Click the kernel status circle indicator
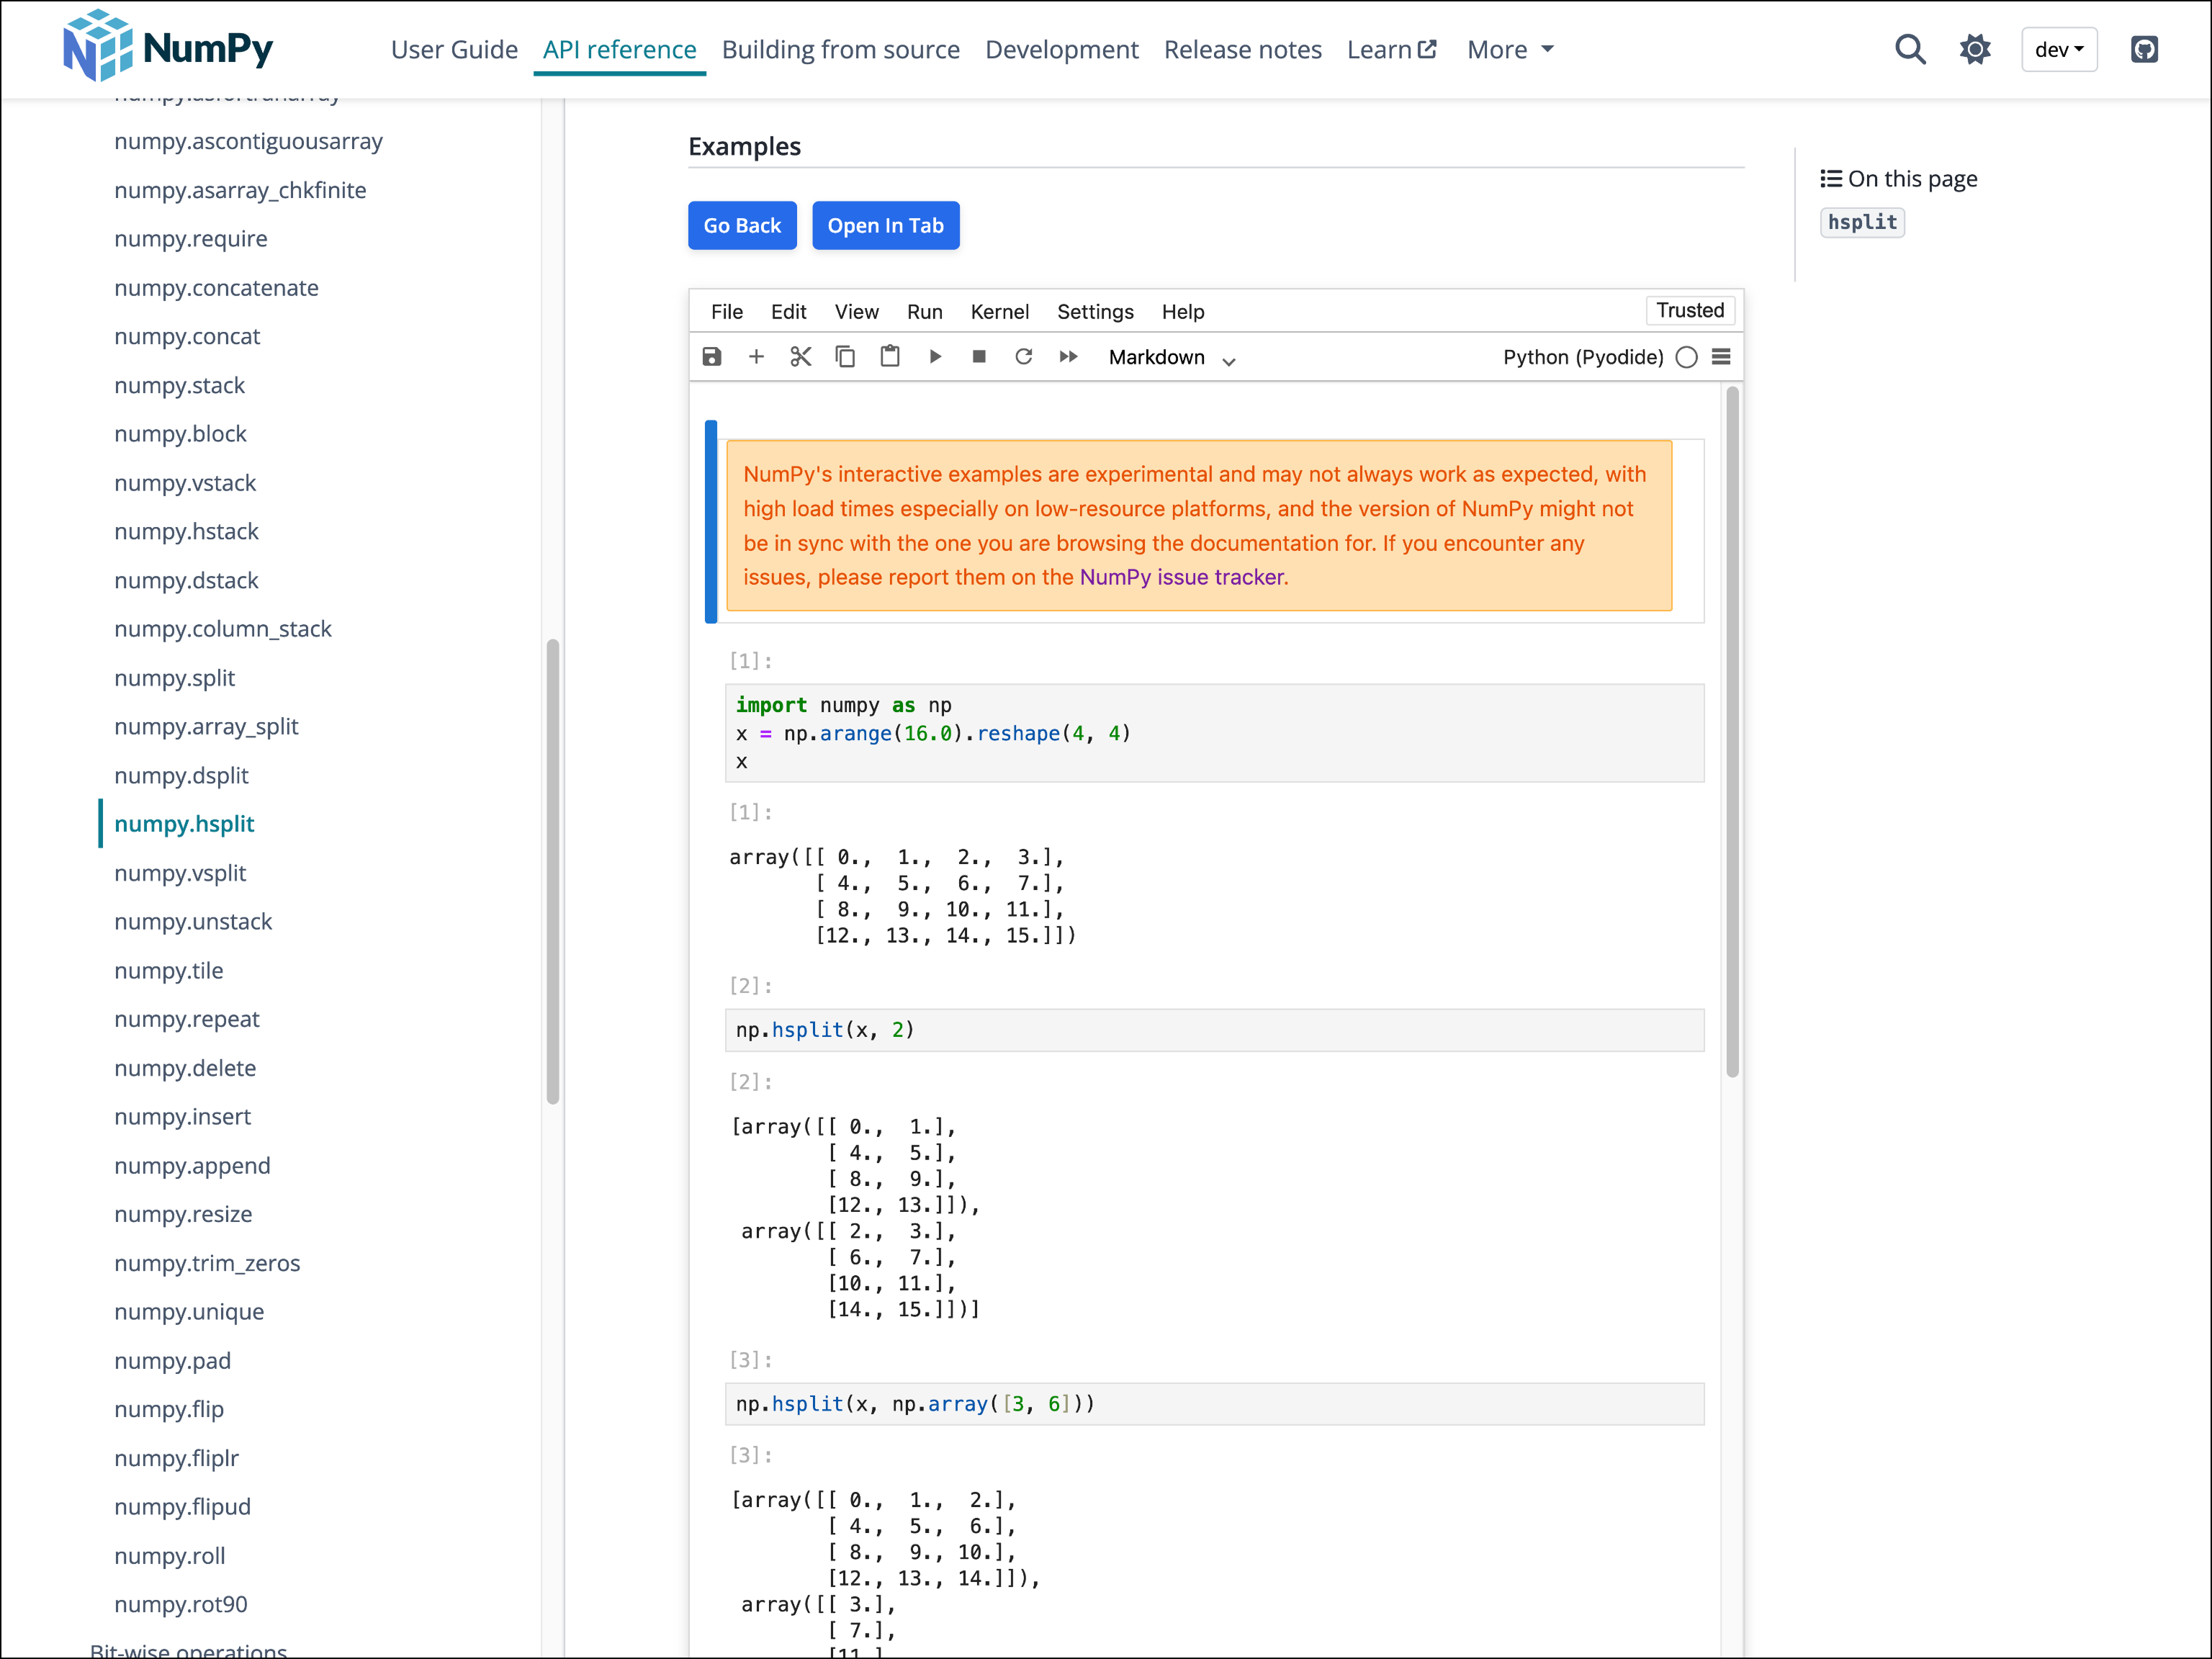The image size is (2212, 1659). coord(1686,357)
